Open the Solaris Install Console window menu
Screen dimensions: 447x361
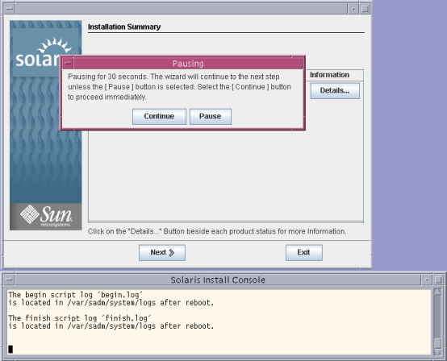9,280
